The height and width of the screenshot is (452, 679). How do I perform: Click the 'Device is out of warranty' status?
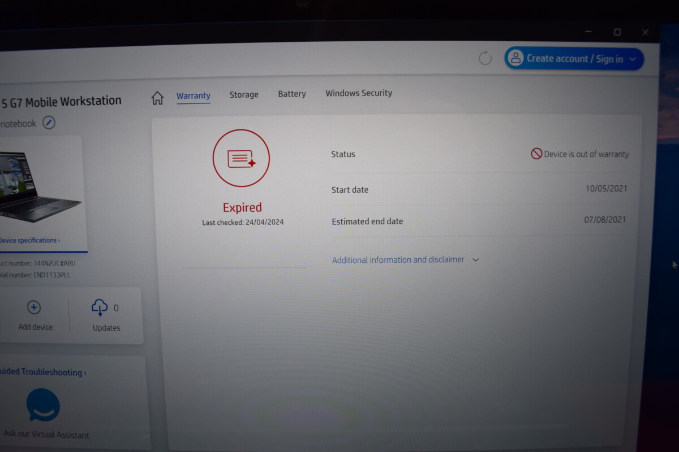coord(580,154)
